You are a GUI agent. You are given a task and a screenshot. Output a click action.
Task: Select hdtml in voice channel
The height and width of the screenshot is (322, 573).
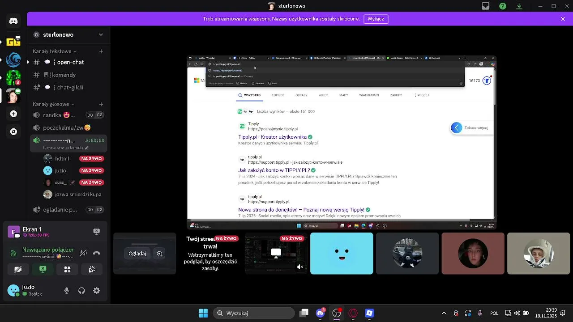click(x=75, y=159)
